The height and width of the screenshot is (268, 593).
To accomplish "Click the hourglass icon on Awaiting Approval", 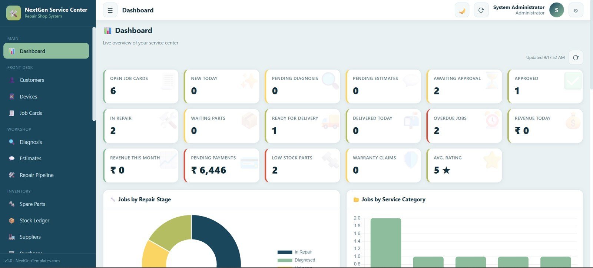I will coord(492,80).
